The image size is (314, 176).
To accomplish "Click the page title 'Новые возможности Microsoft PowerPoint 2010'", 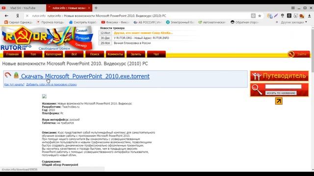I will pyautogui.click(x=75, y=64).
